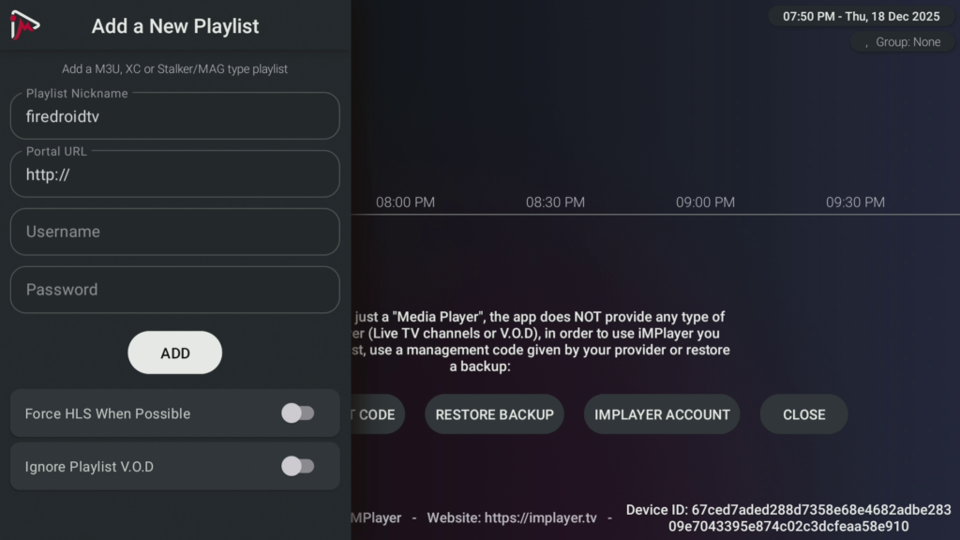Open the Group: None selector
Viewport: 960px width, 540px height.
coord(901,42)
